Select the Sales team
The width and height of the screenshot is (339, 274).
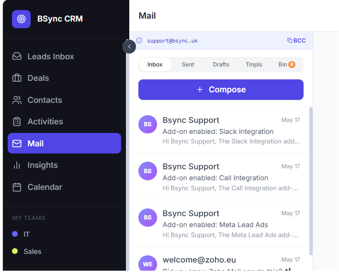(65, 252)
